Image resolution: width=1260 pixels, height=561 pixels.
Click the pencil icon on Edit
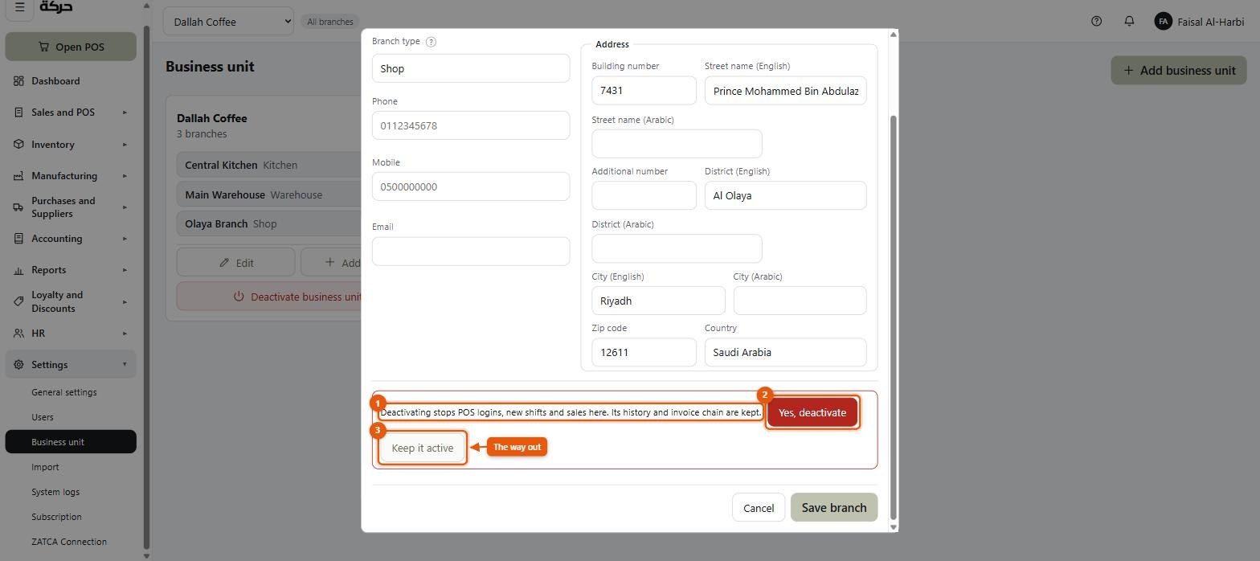point(224,263)
